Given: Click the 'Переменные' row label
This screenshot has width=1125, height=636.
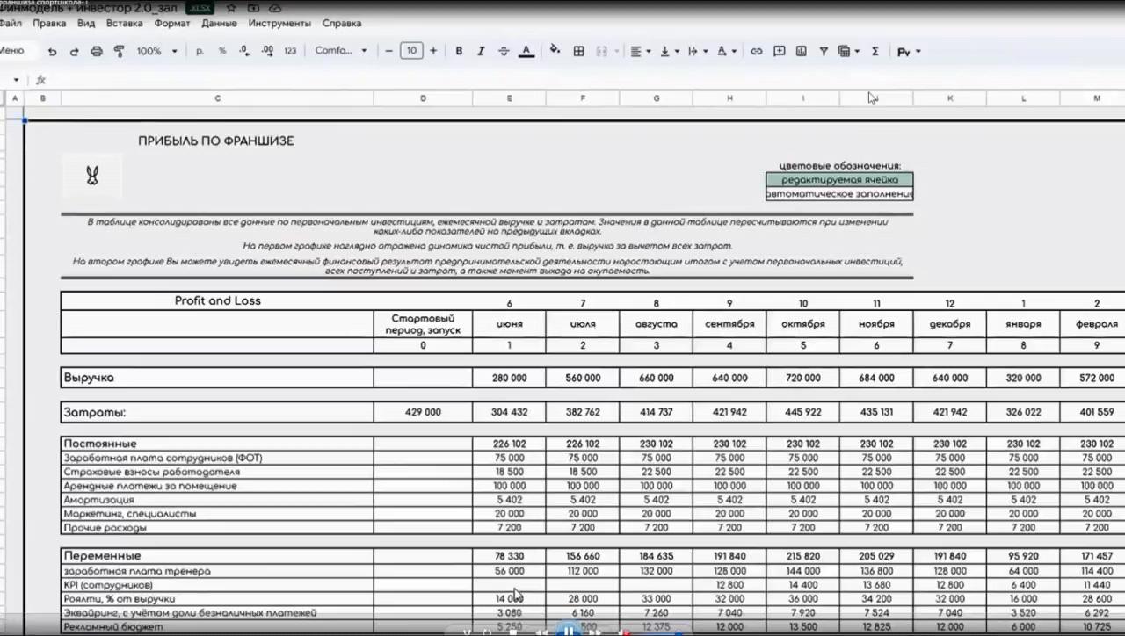Looking at the screenshot, I should point(102,556).
